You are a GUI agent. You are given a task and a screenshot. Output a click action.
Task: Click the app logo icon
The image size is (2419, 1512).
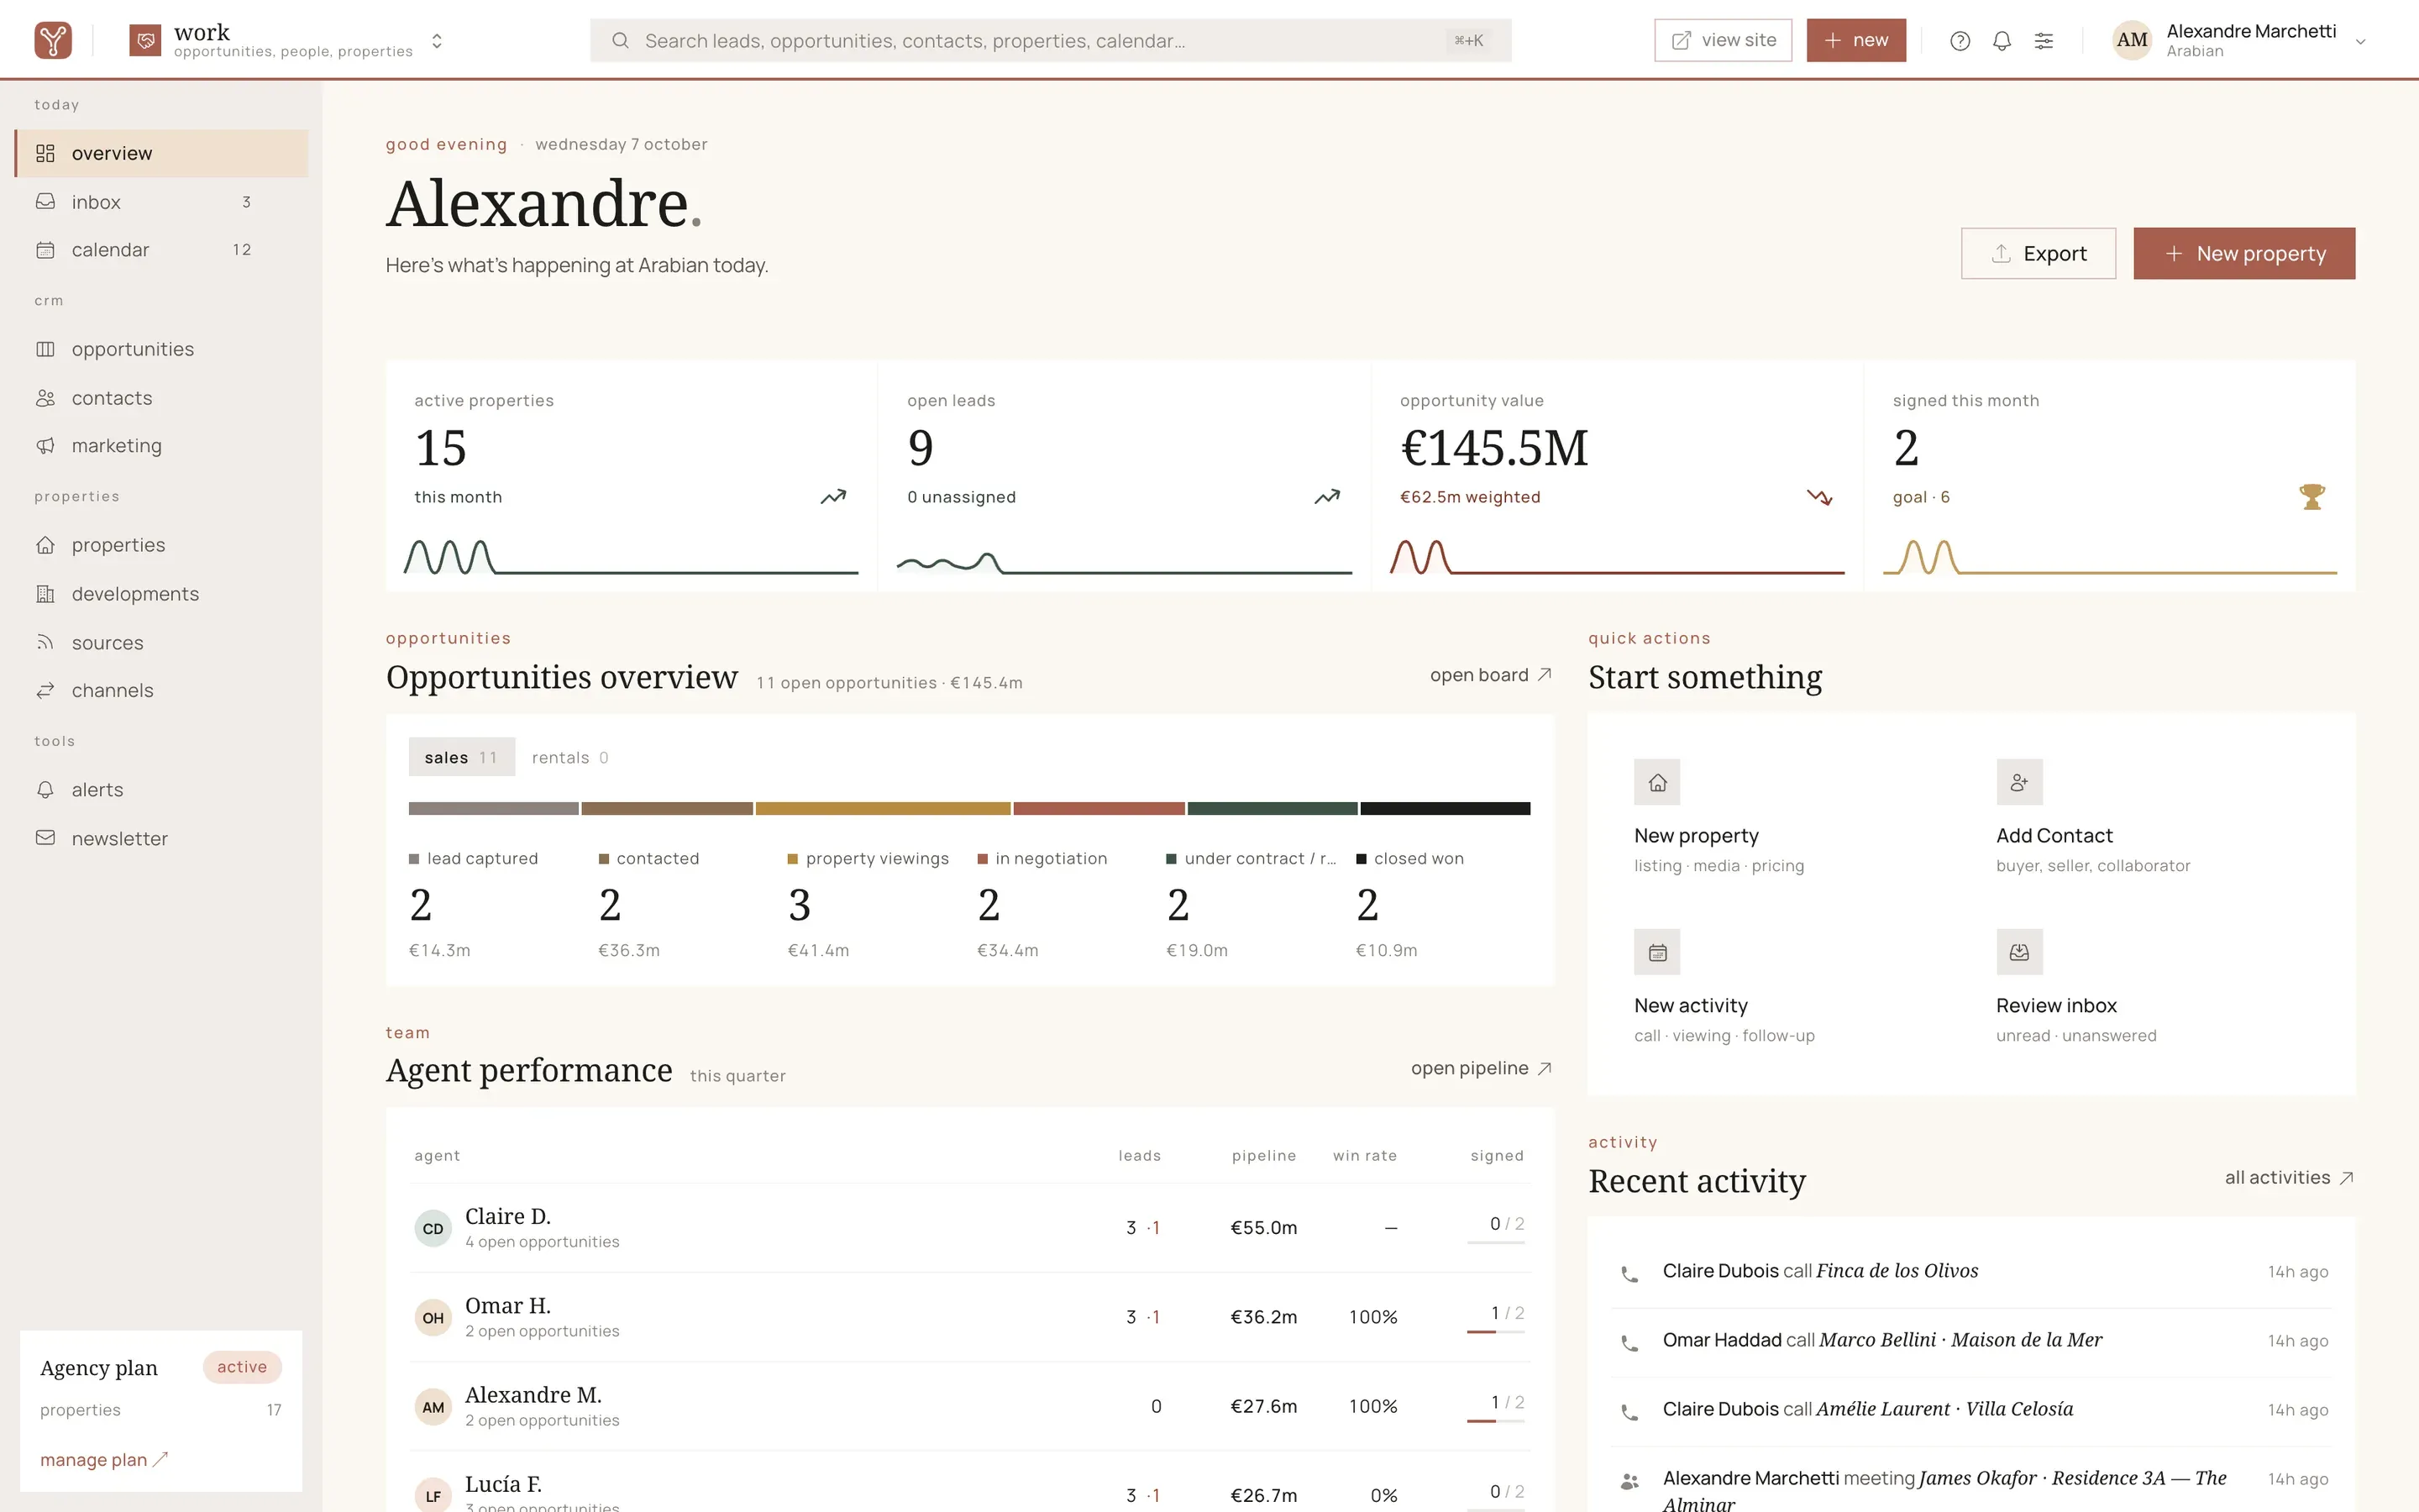coord(53,40)
